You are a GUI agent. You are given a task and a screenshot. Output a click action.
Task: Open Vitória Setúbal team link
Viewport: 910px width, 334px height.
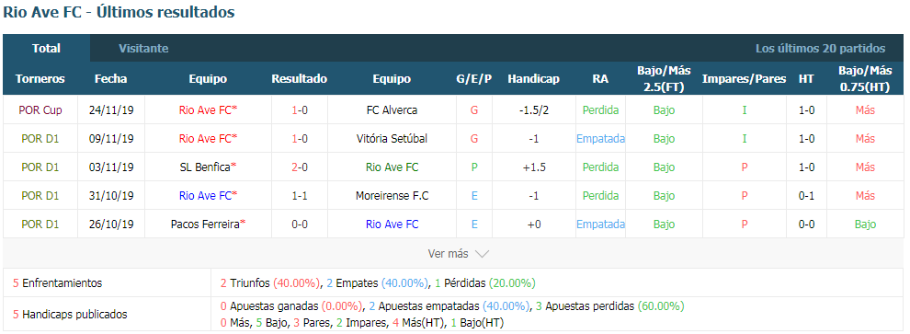392,139
